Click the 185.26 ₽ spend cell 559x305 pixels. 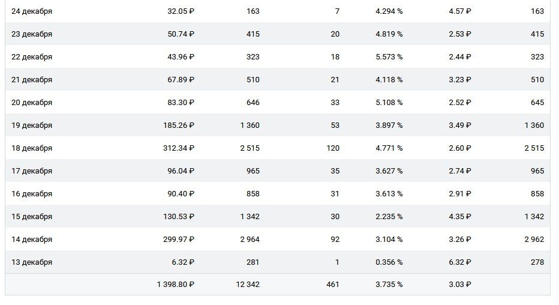point(179,125)
